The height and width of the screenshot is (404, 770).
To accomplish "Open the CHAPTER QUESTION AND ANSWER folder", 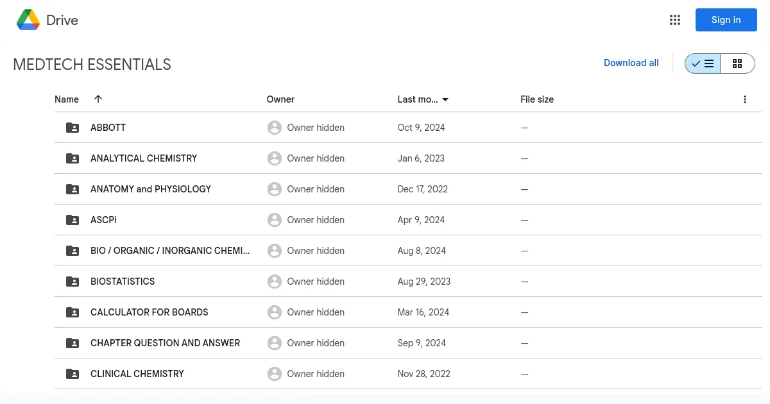I will (x=165, y=343).
